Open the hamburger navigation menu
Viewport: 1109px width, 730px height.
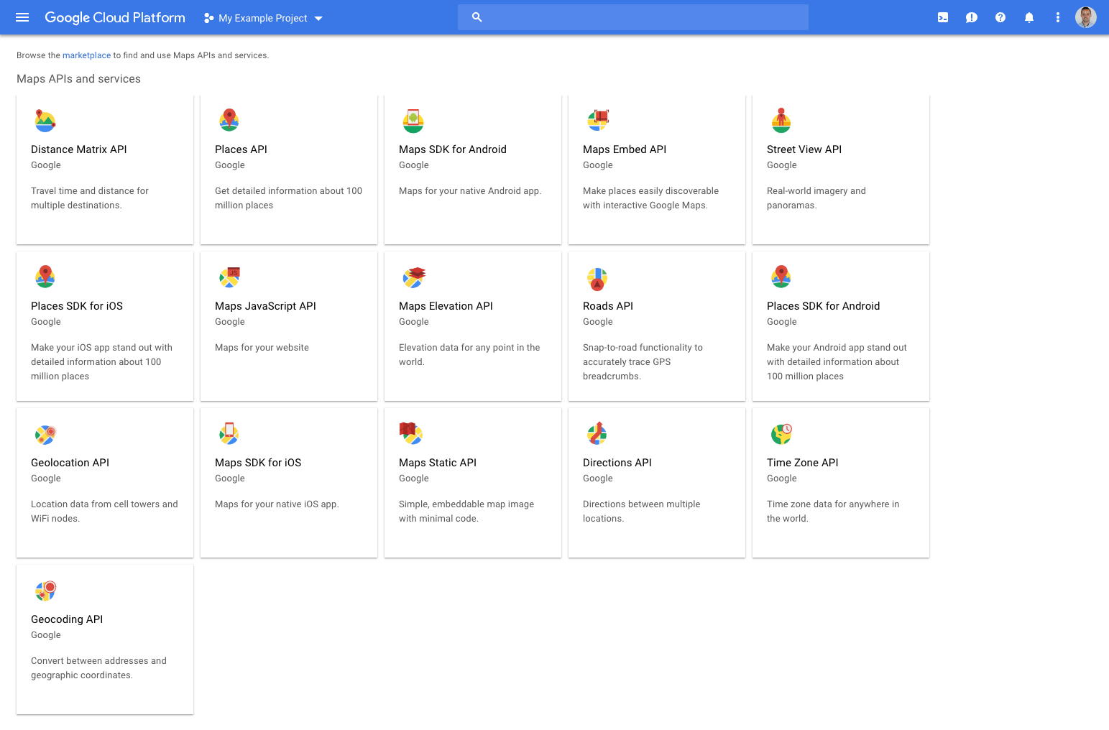tap(22, 17)
